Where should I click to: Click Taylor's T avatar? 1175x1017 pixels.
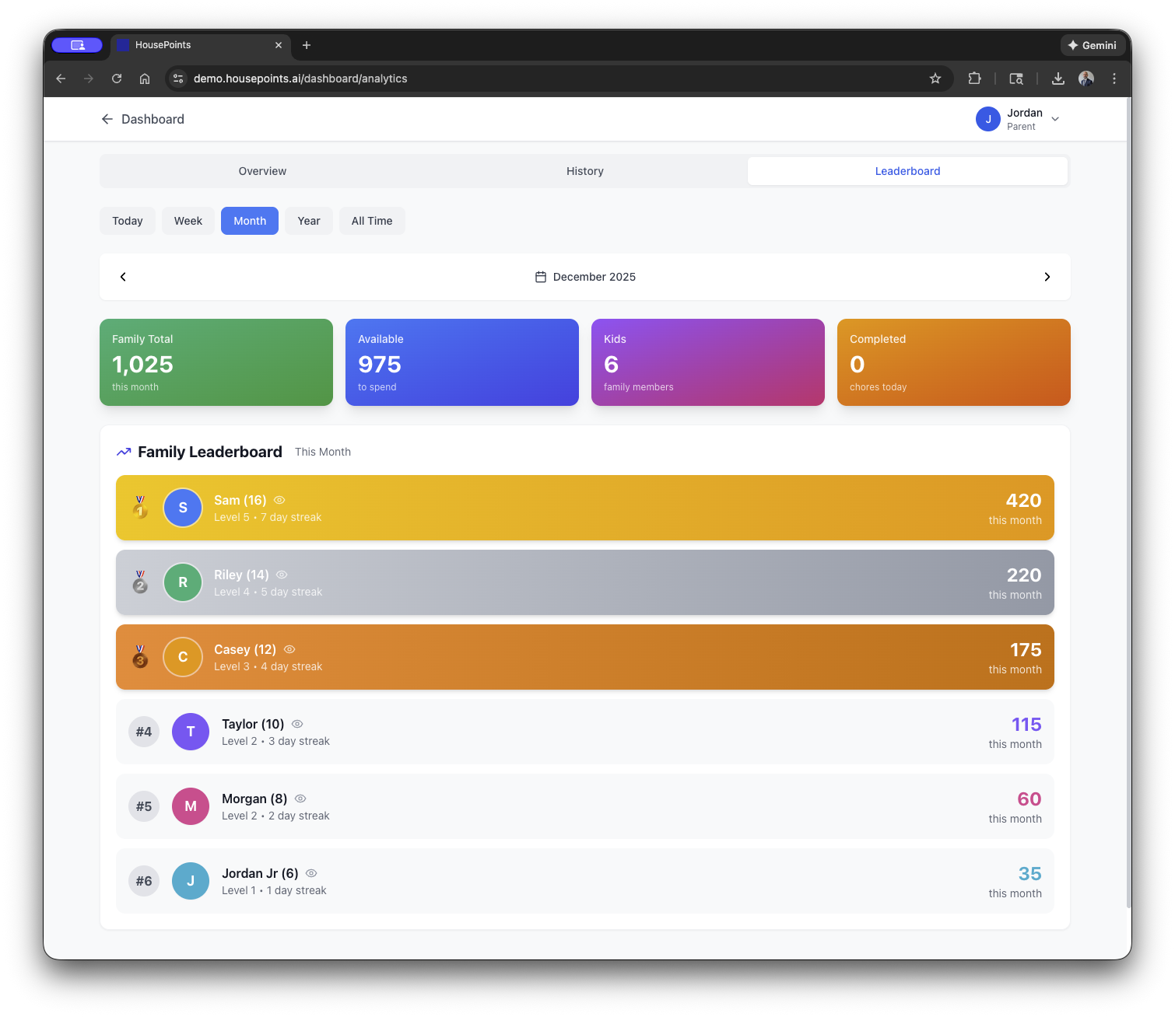point(191,732)
